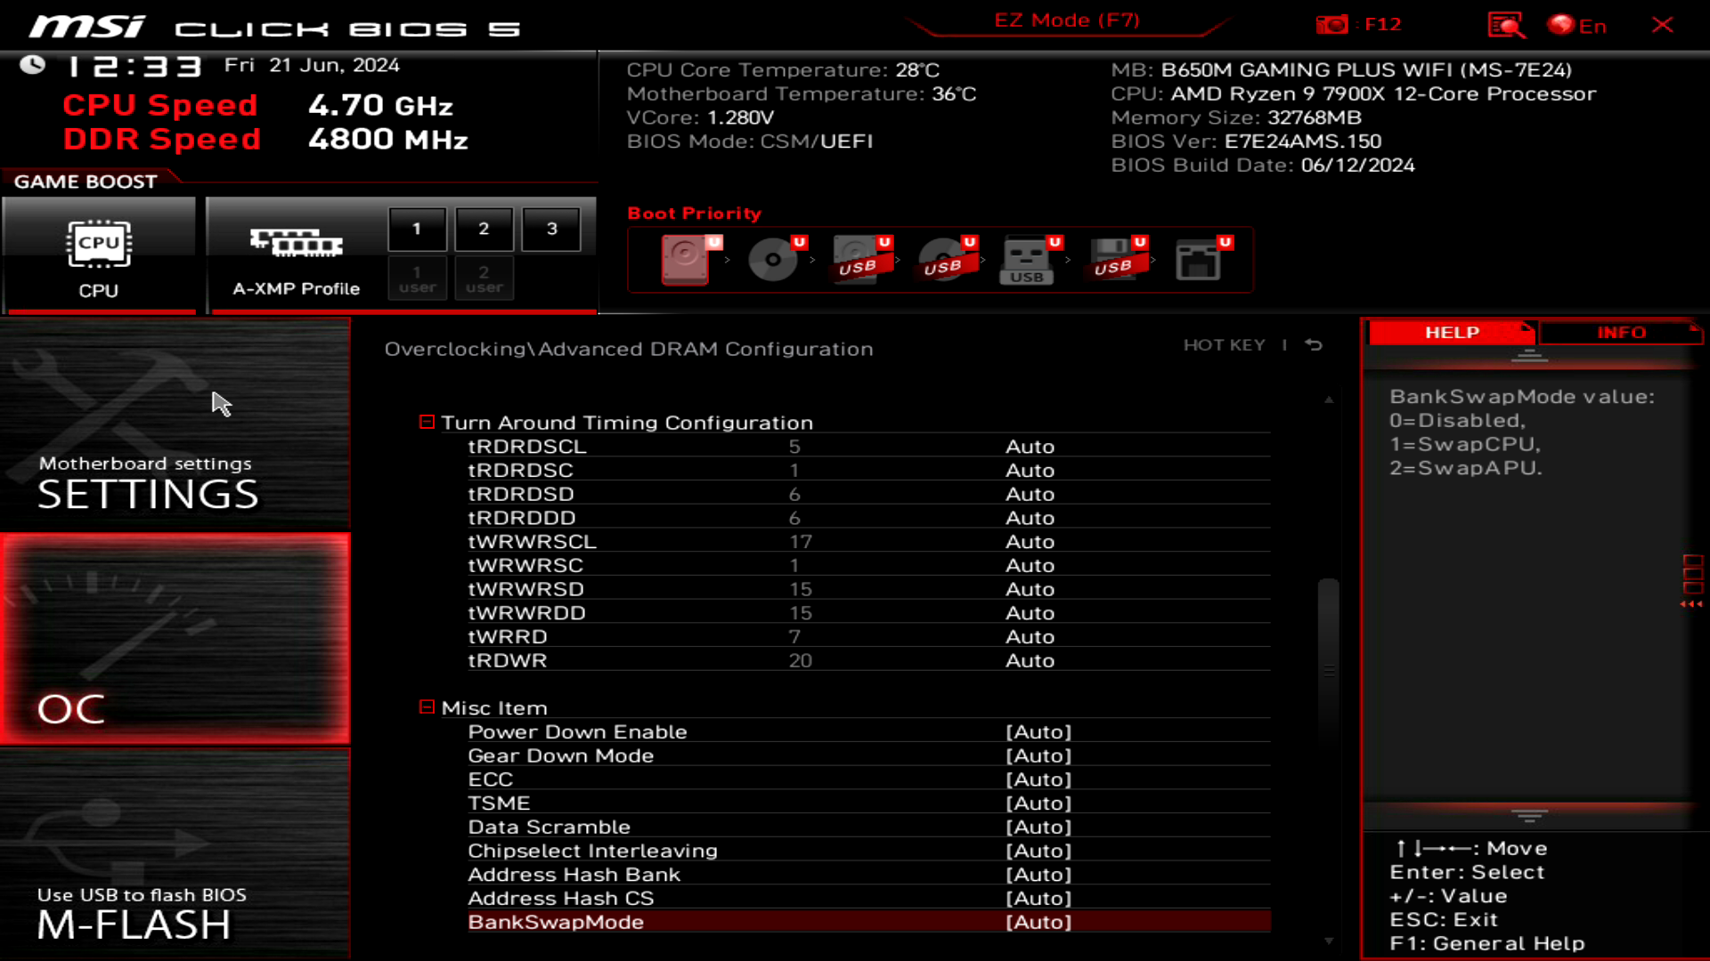Switch to EZ Mode

coord(1065,20)
